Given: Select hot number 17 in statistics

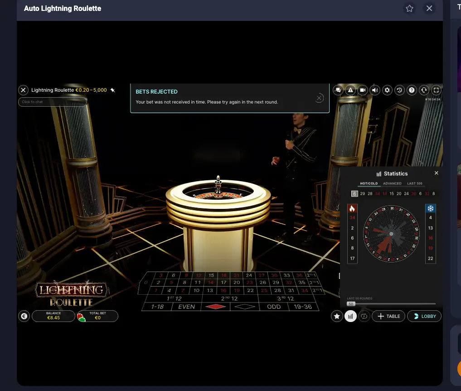Looking at the screenshot, I should [x=352, y=258].
